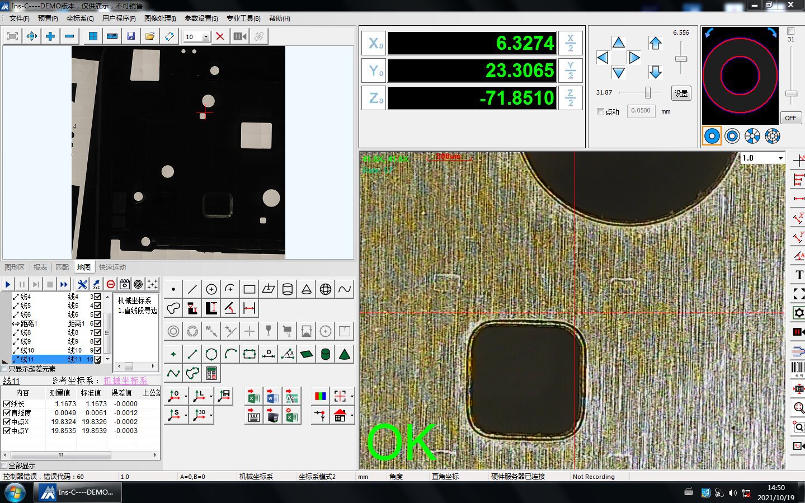Click the OFF light button
Image resolution: width=805 pixels, height=503 pixels.
coord(790,118)
